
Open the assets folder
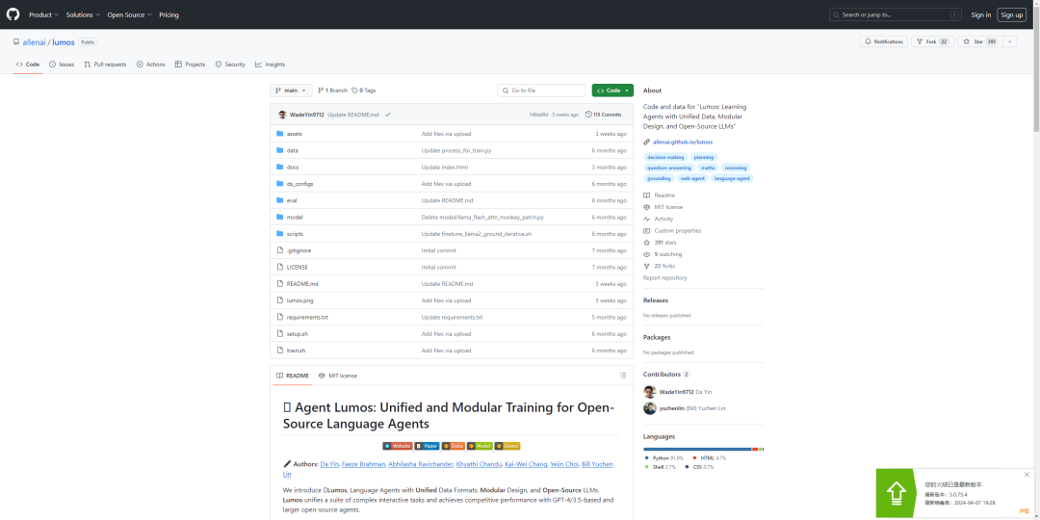294,134
